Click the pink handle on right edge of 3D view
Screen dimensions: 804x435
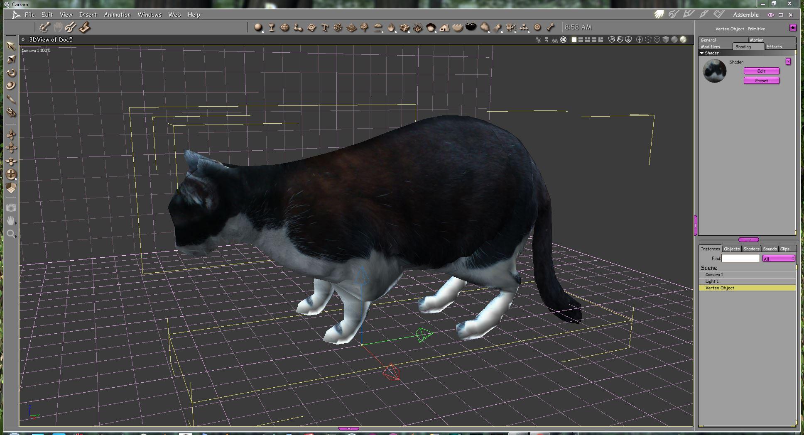coord(696,225)
